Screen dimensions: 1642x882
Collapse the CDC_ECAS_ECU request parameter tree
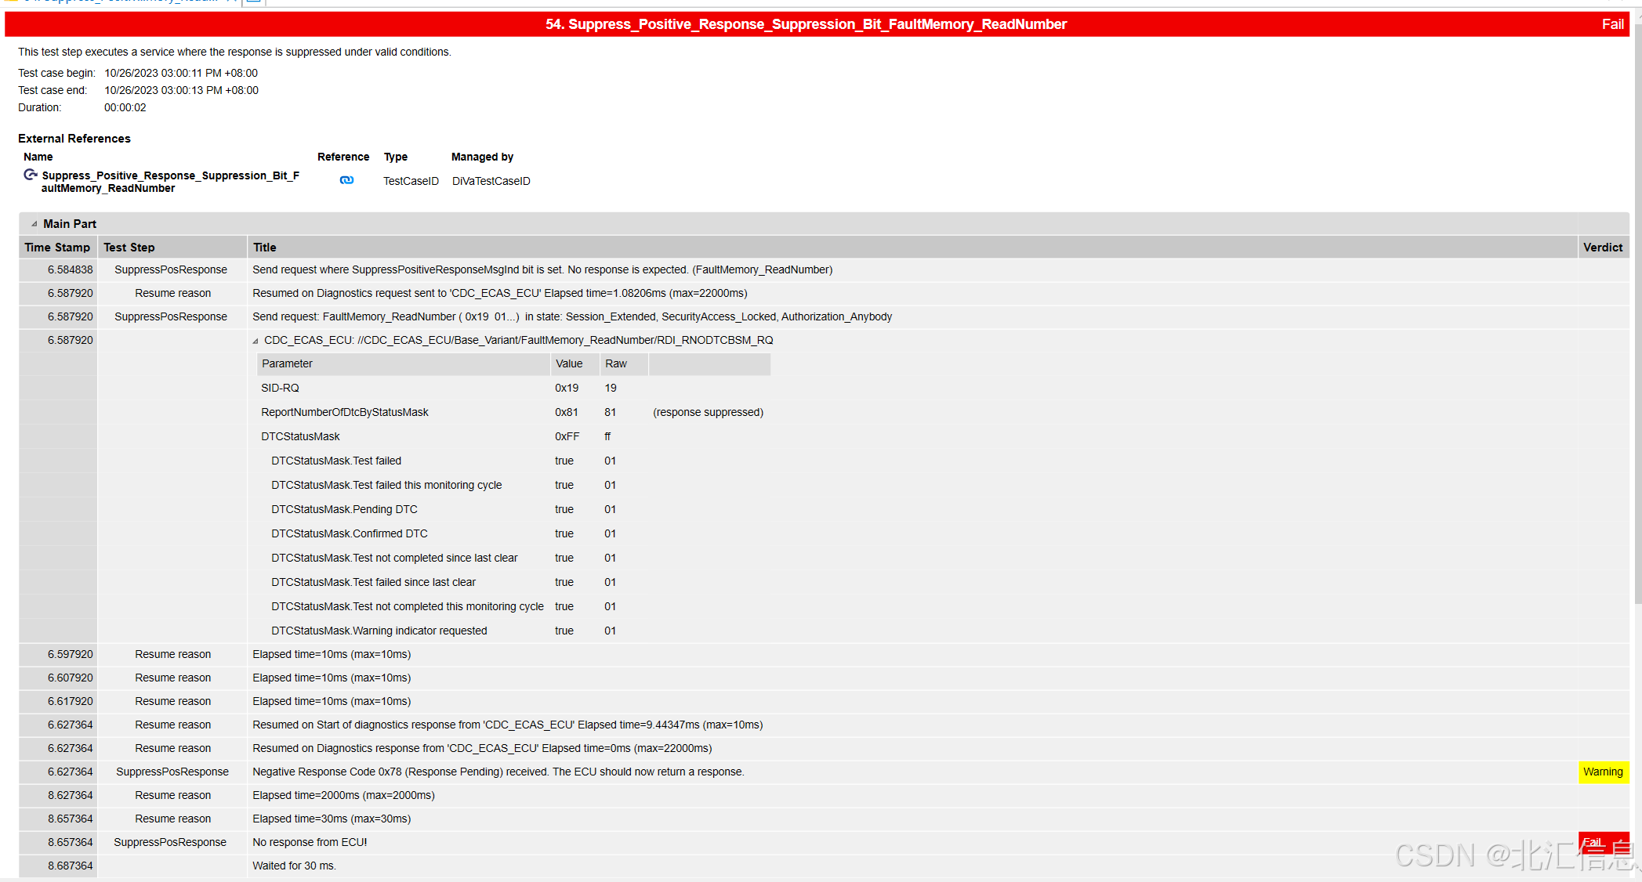256,341
